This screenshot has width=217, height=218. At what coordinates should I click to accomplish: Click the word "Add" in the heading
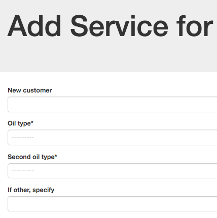34,26
